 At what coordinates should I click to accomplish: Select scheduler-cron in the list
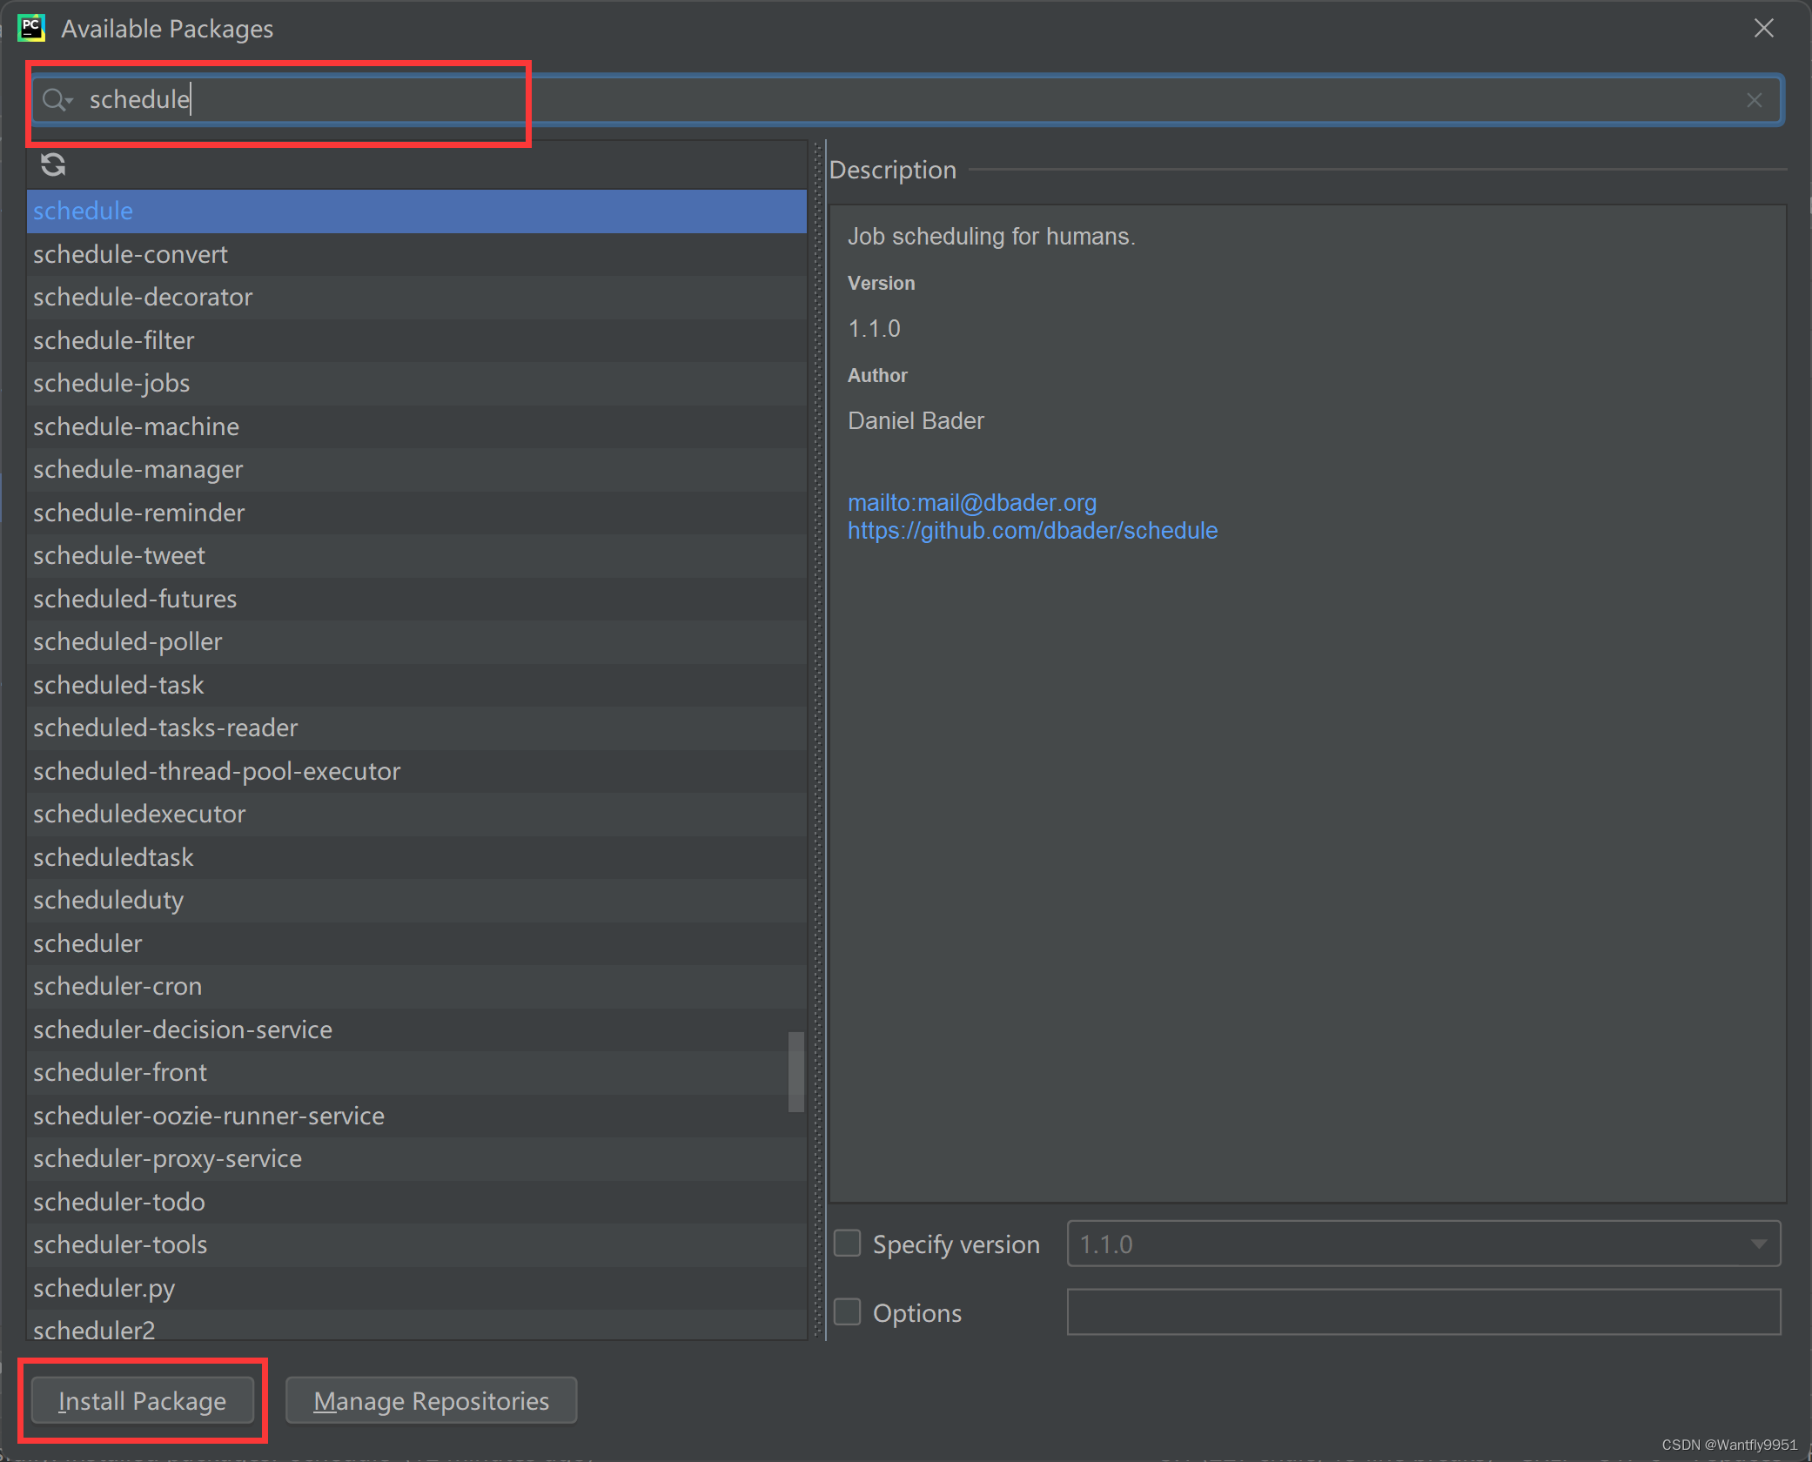[x=417, y=987]
